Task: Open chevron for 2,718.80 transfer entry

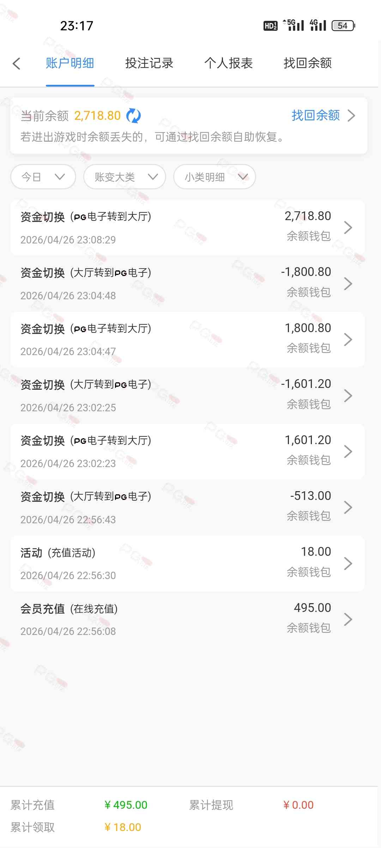Action: click(x=348, y=228)
